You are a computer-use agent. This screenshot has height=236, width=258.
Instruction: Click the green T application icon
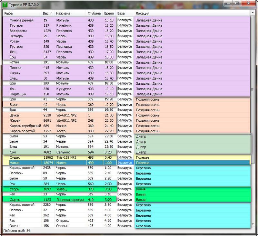pos(5,5)
